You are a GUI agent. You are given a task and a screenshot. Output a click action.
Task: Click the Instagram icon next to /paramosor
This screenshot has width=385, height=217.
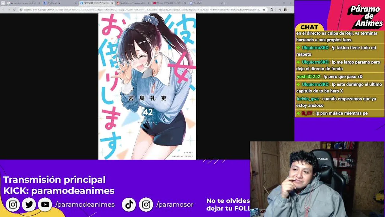(x=146, y=205)
